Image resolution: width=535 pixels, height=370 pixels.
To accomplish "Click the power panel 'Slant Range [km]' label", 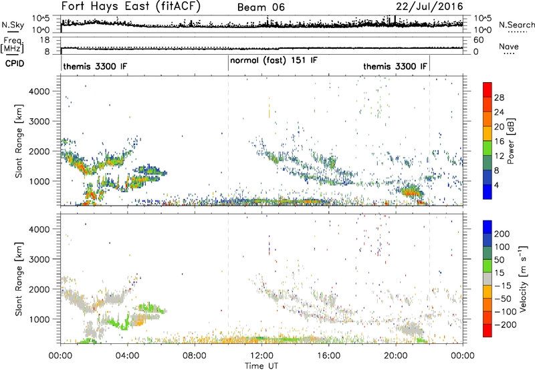I will coord(19,141).
